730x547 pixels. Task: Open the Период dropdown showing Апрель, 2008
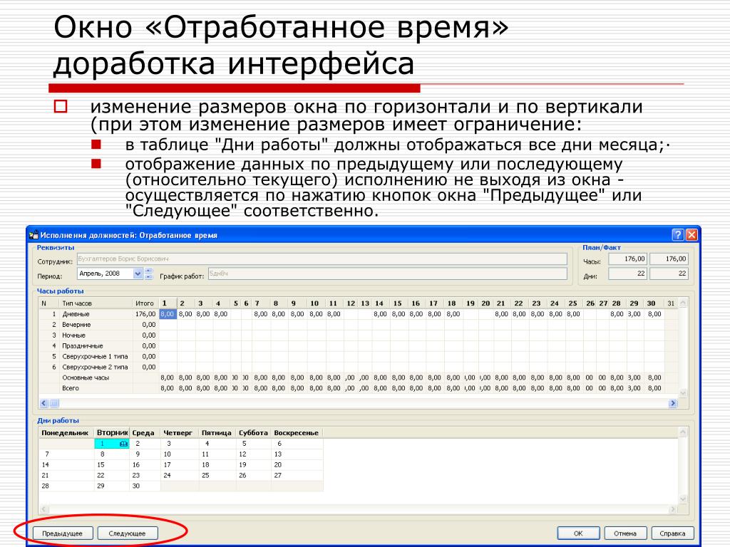[x=138, y=273]
